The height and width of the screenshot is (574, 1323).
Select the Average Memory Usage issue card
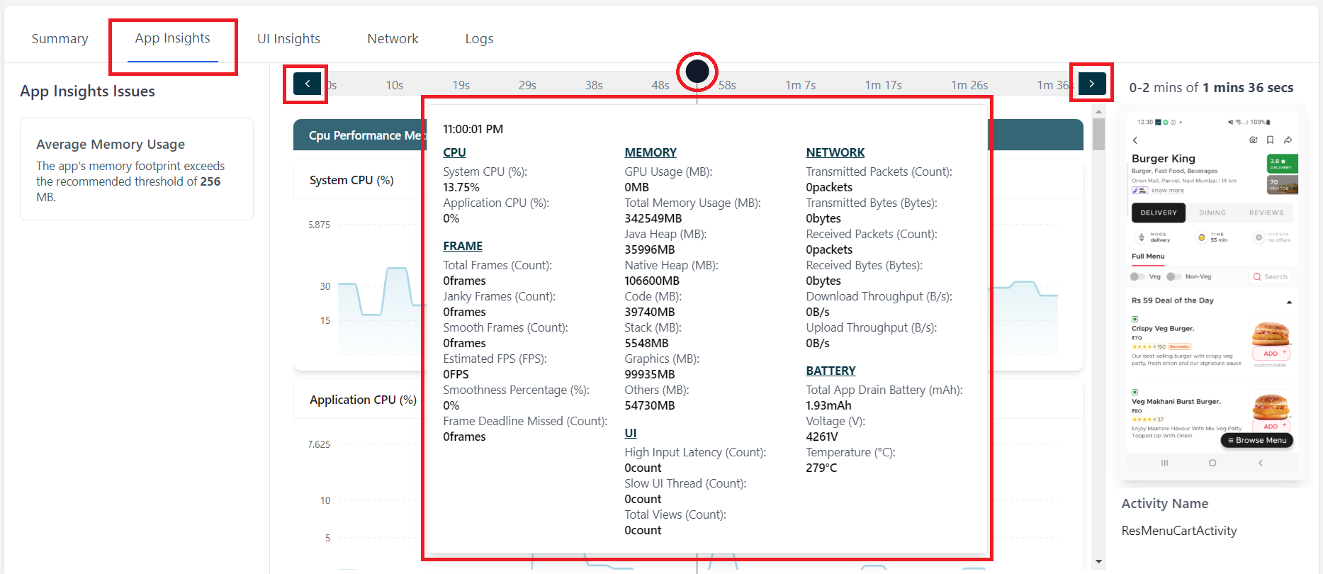[x=137, y=169]
